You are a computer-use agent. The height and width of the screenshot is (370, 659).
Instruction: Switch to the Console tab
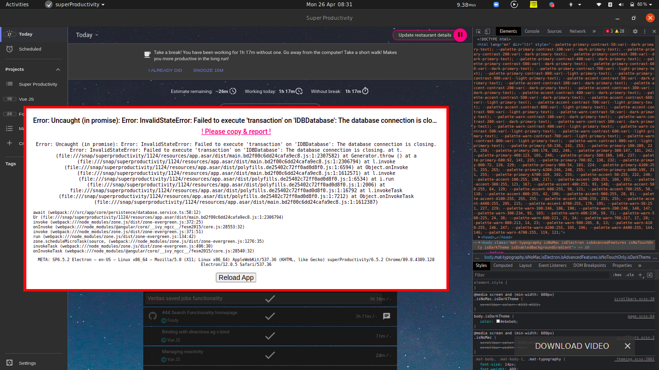[x=532, y=31]
